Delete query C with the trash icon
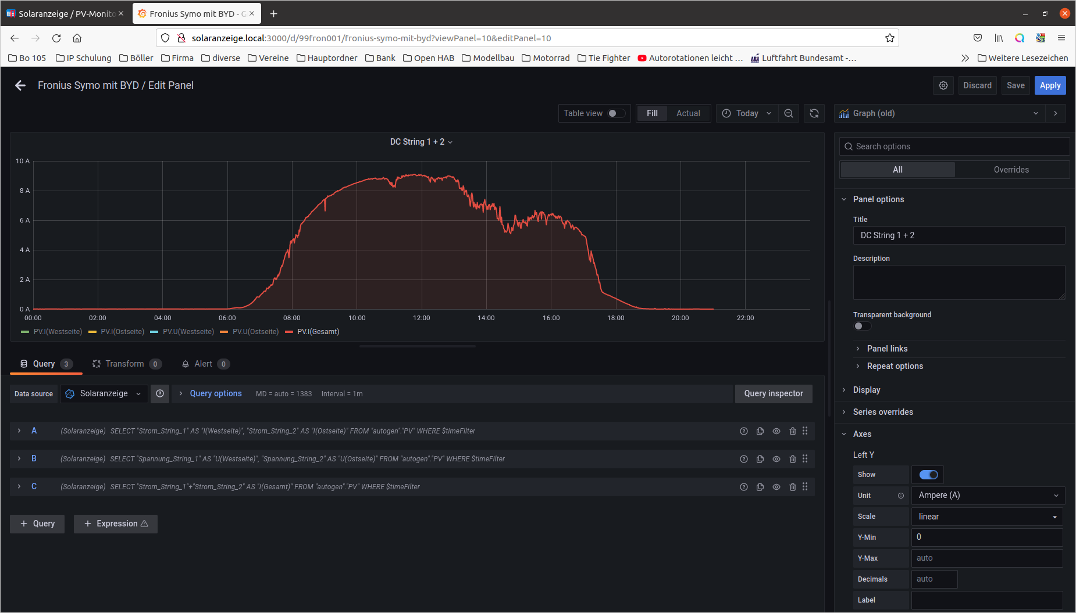1076x613 pixels. tap(792, 487)
